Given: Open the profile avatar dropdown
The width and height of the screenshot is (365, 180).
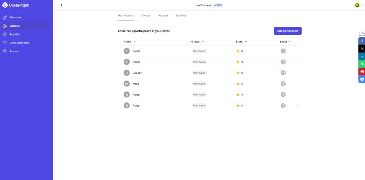Looking at the screenshot, I should 359,5.
